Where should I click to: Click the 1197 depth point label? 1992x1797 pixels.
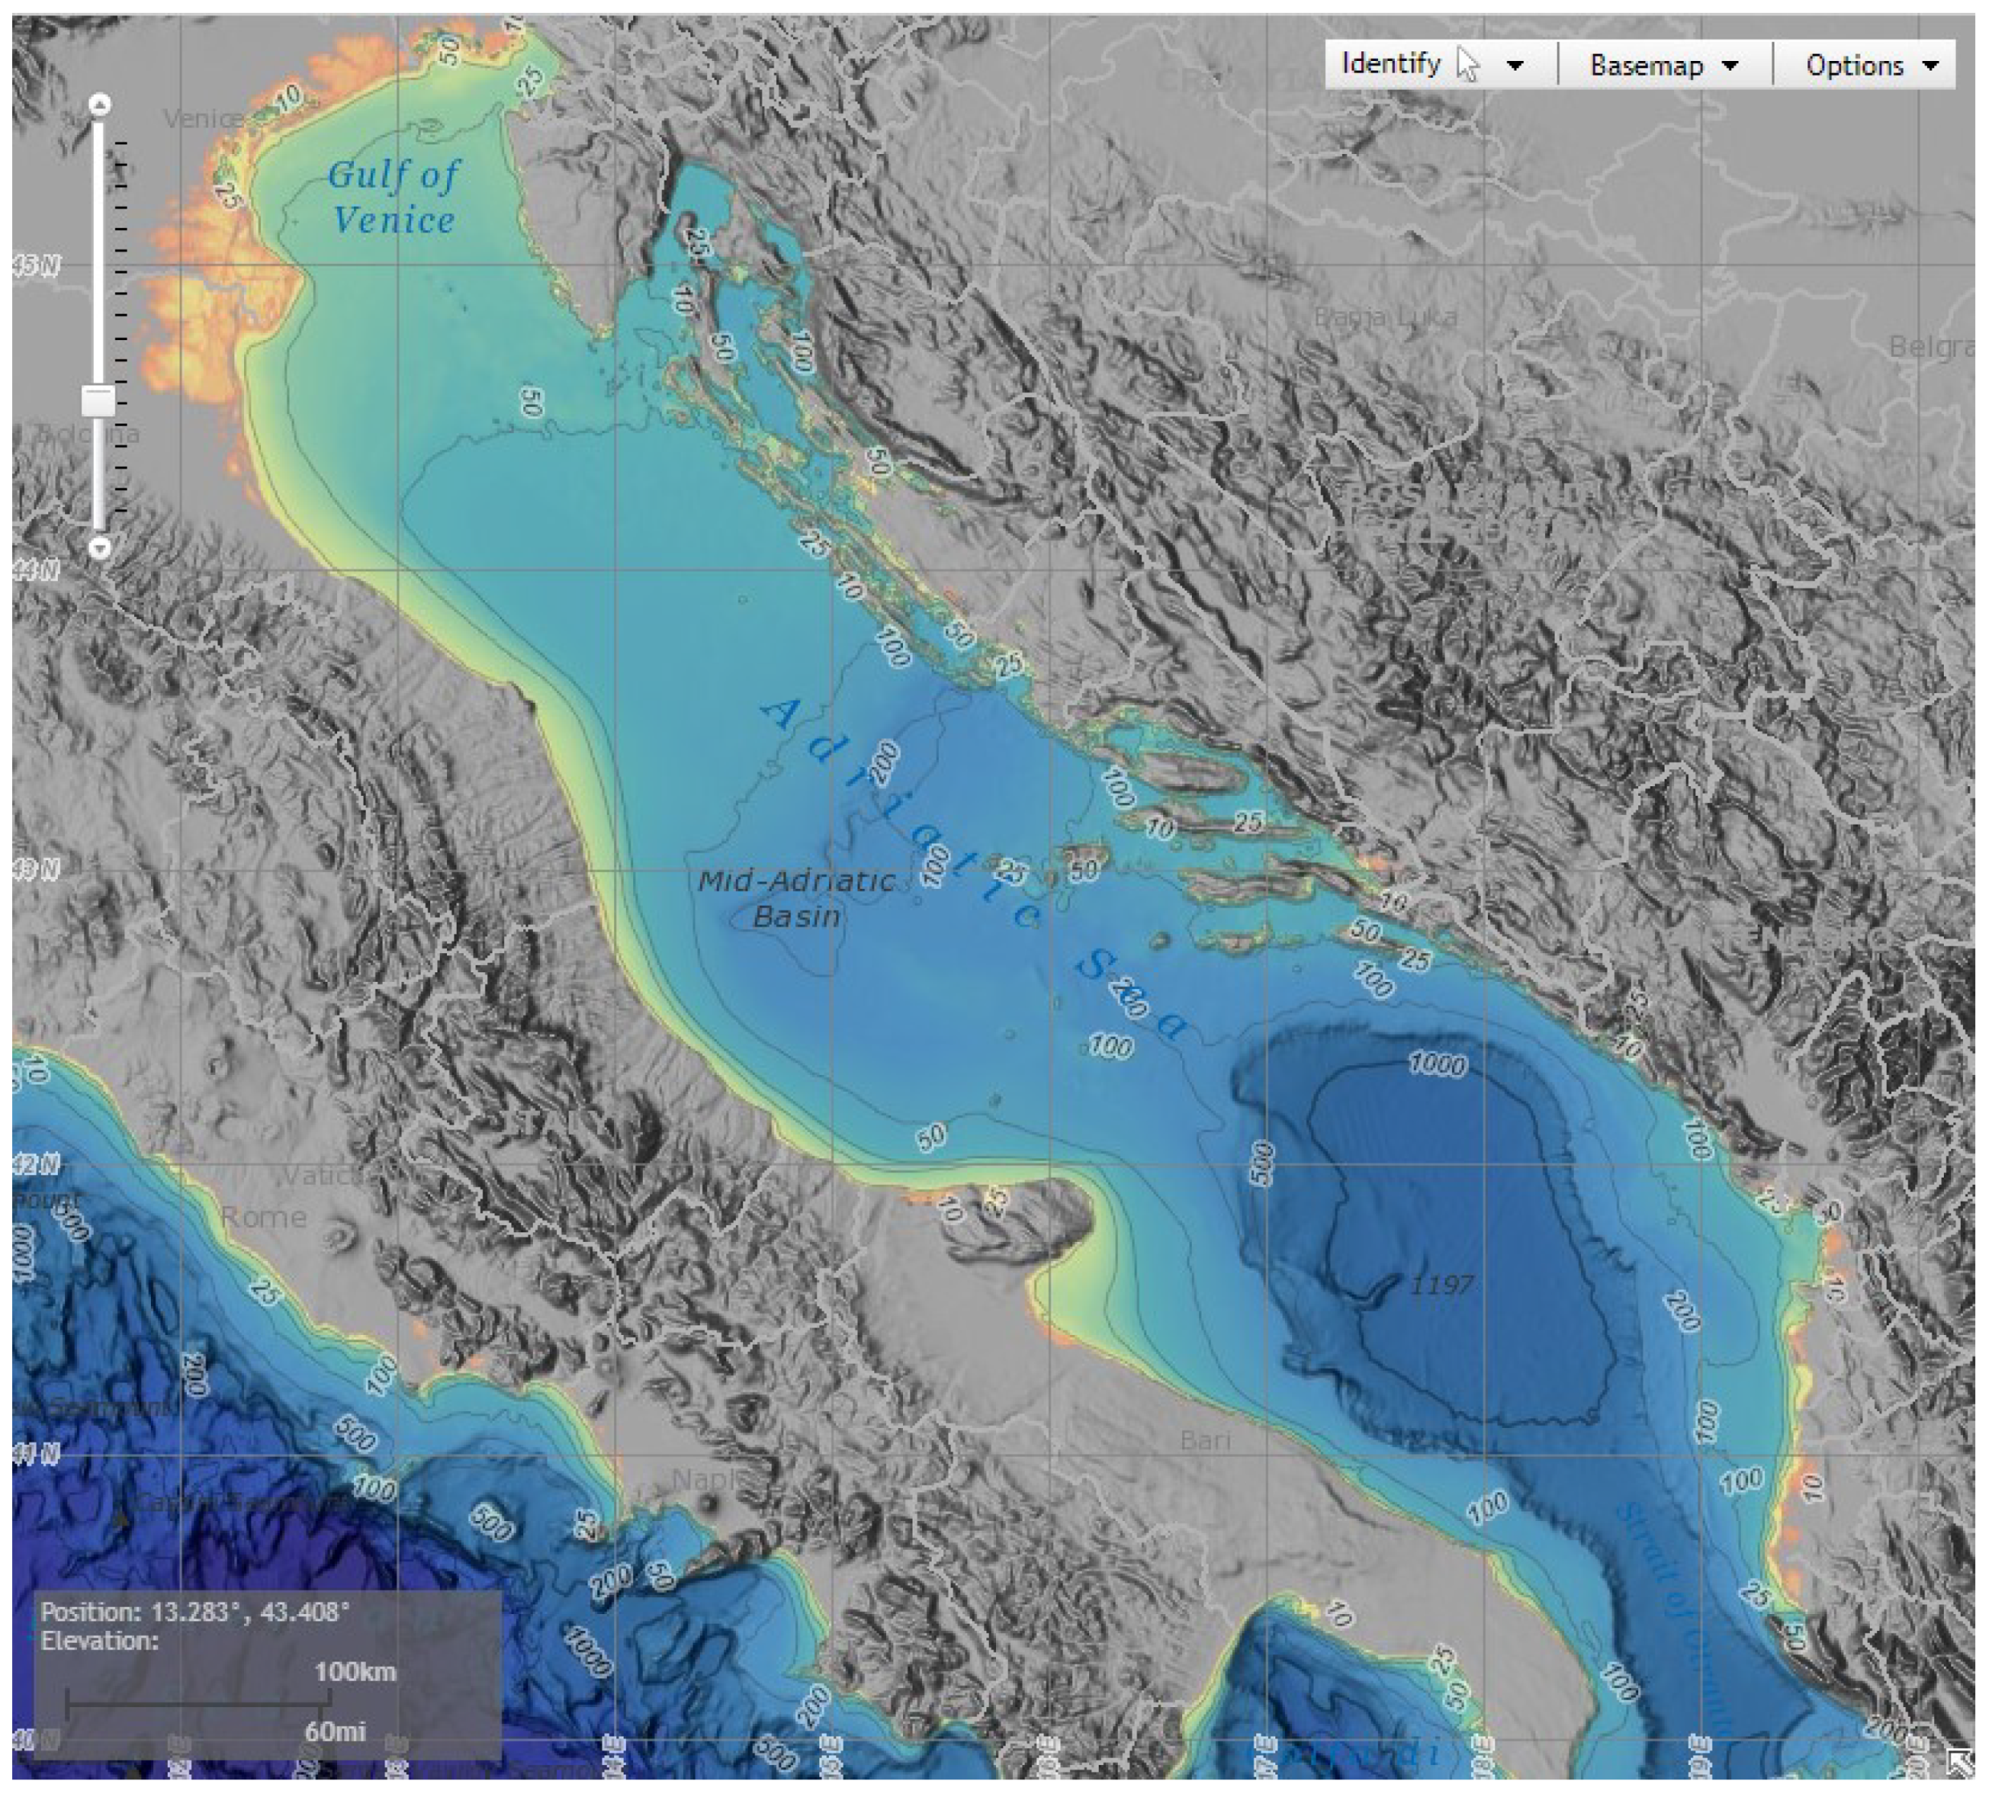point(1442,1284)
